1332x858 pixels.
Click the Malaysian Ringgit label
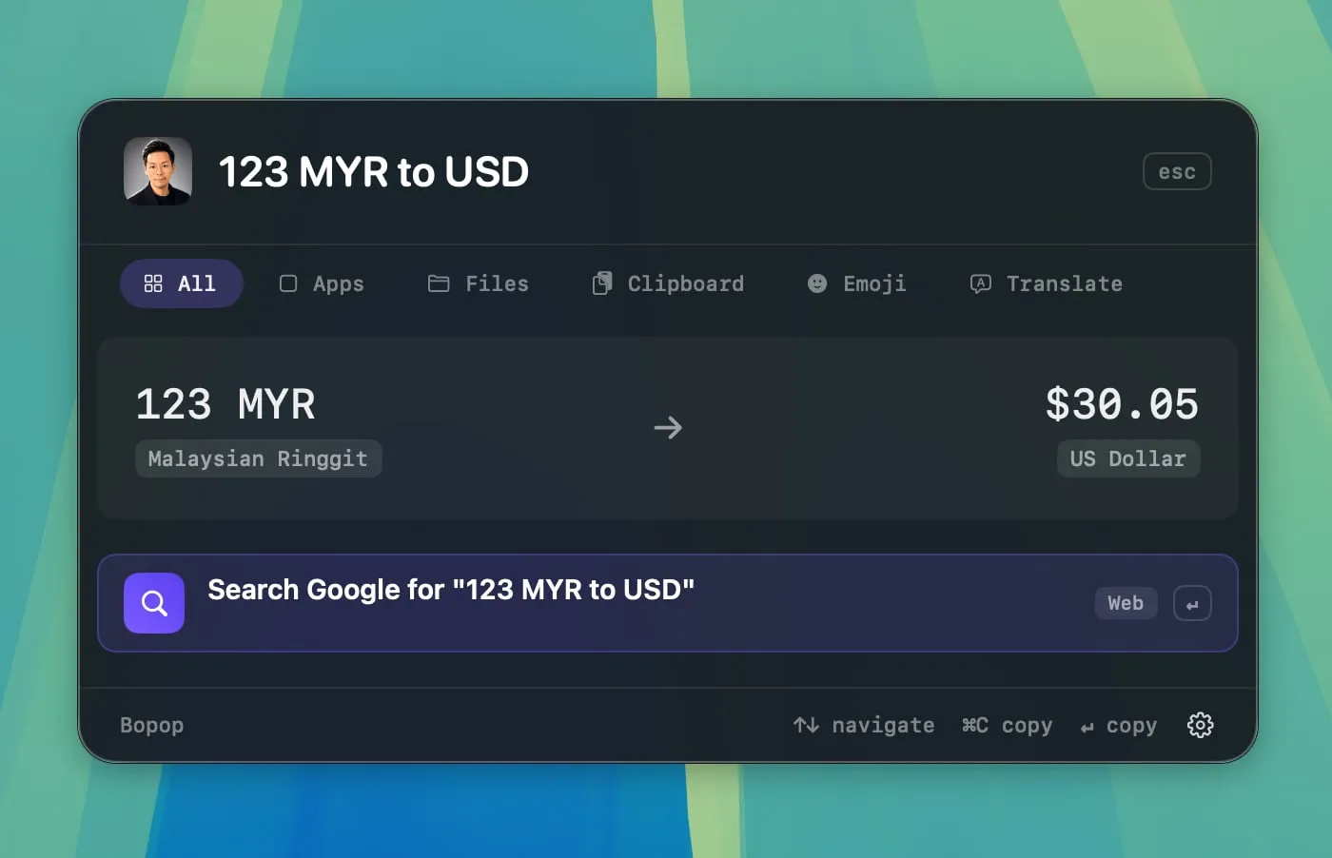[258, 458]
